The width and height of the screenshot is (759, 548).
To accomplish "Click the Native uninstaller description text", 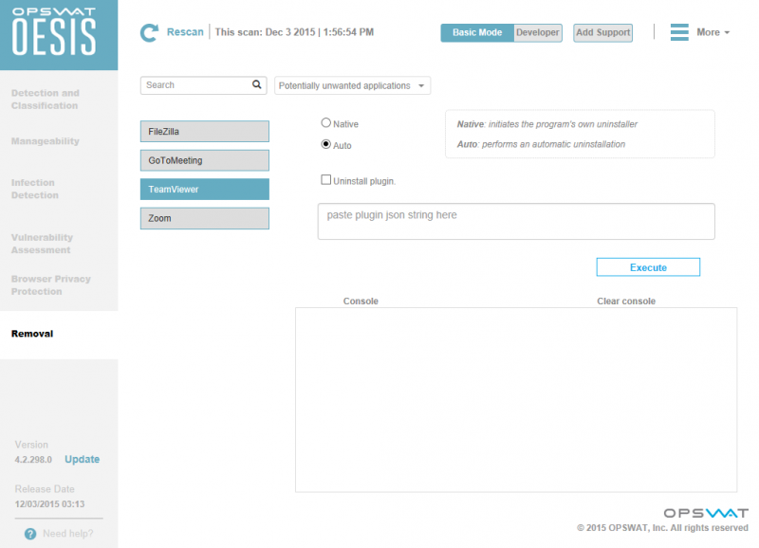I will pos(547,124).
